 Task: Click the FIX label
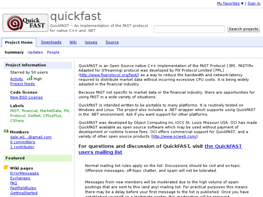click(x=67, y=111)
